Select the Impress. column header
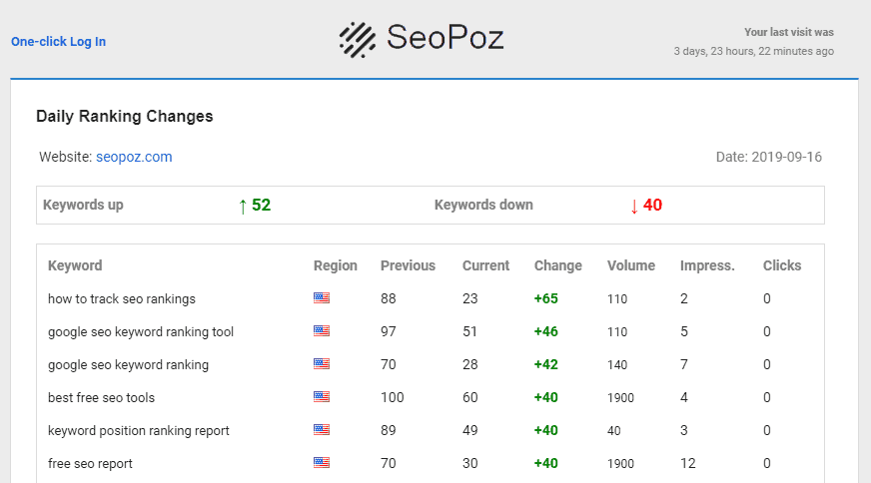 click(707, 265)
